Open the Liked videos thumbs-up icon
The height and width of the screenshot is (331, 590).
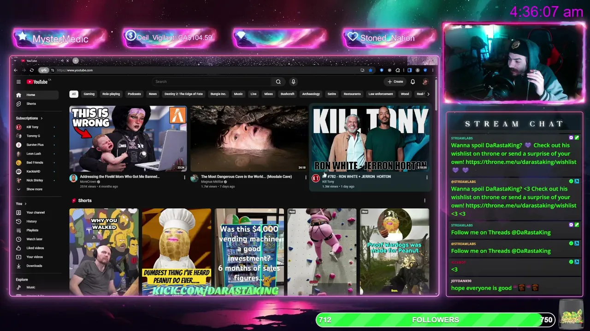click(x=18, y=248)
